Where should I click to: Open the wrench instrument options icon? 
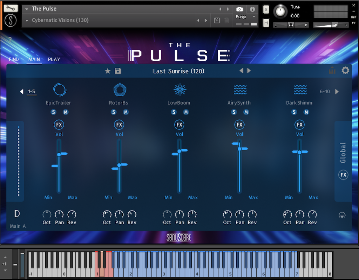tap(11, 8)
